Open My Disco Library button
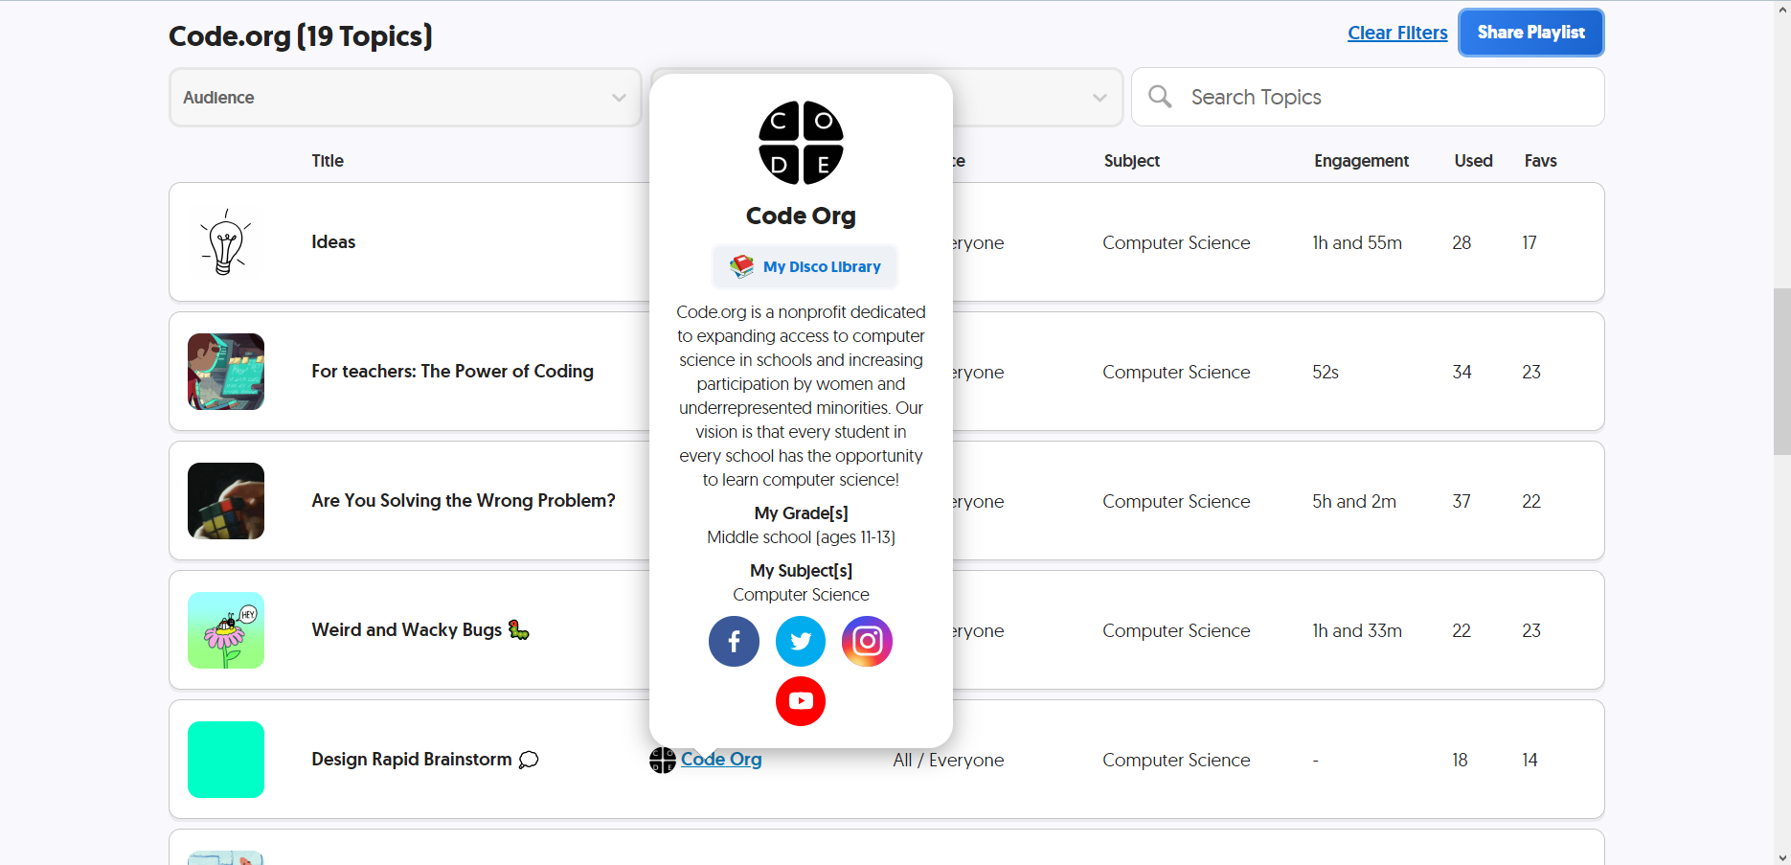 pos(805,266)
